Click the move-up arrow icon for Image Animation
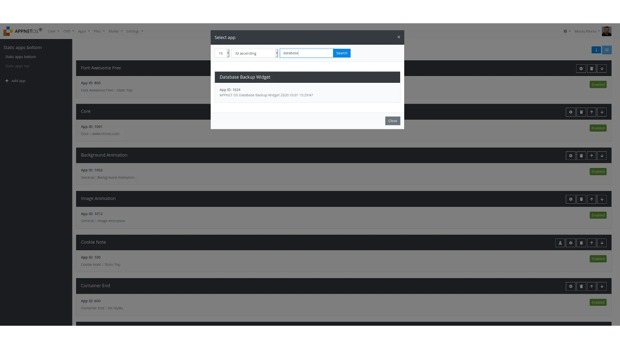 click(592, 199)
